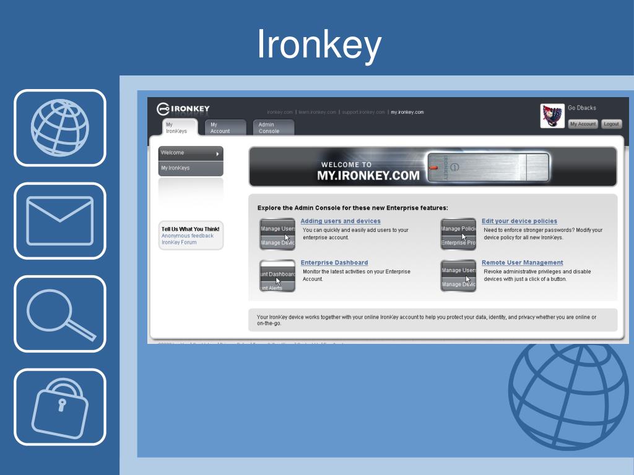This screenshot has width=634, height=475.
Task: Open the Manage Users icon beside Adding users
Action: point(277,234)
